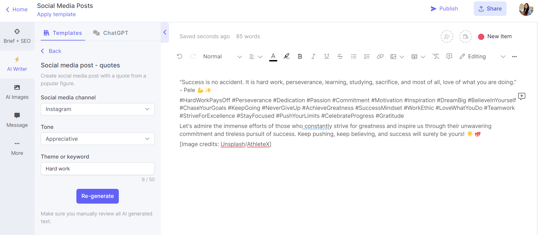The image size is (538, 235).
Task: Switch to the Templates tab
Action: (x=63, y=33)
